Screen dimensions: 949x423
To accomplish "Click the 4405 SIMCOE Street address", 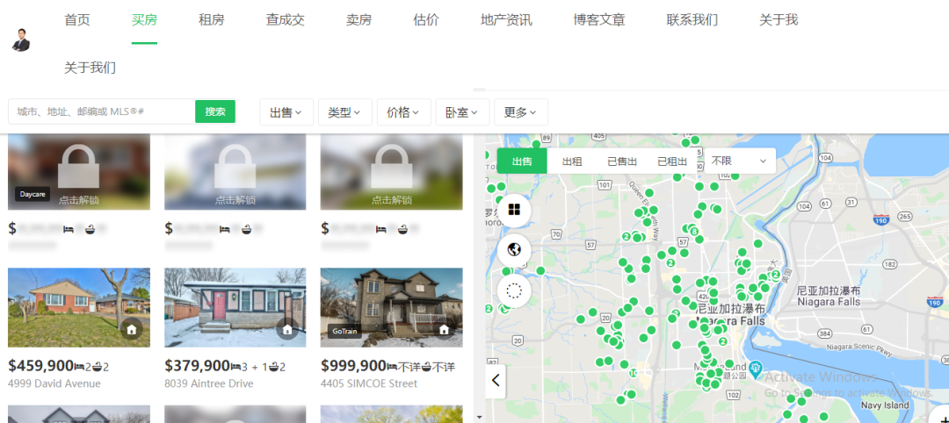I will (x=368, y=384).
